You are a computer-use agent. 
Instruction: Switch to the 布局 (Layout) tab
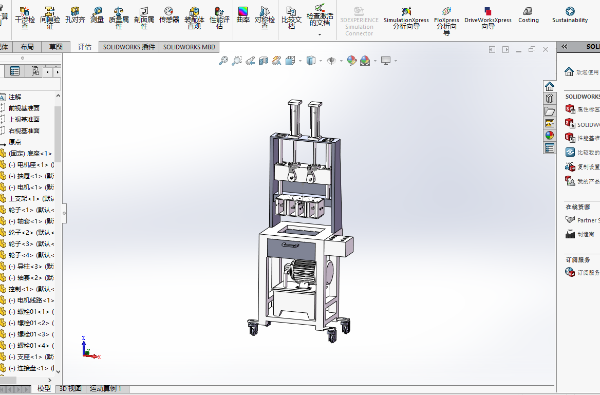pos(27,47)
